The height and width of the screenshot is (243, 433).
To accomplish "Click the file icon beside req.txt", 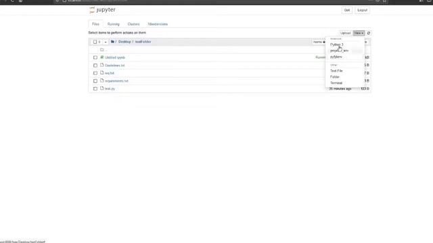I will (x=102, y=73).
